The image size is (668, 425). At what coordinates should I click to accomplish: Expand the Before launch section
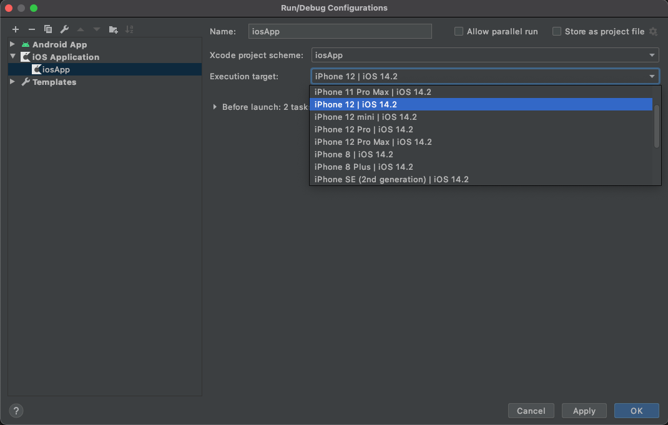(x=215, y=107)
